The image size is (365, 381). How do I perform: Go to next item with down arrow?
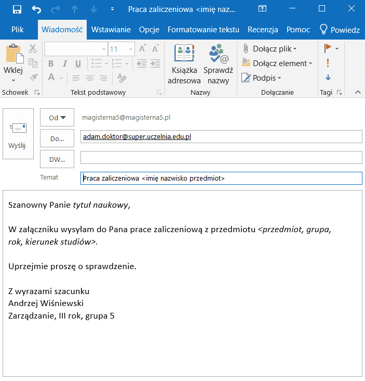[x=93, y=9]
